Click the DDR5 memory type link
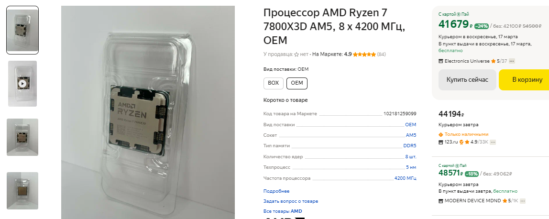 [x=410, y=146]
